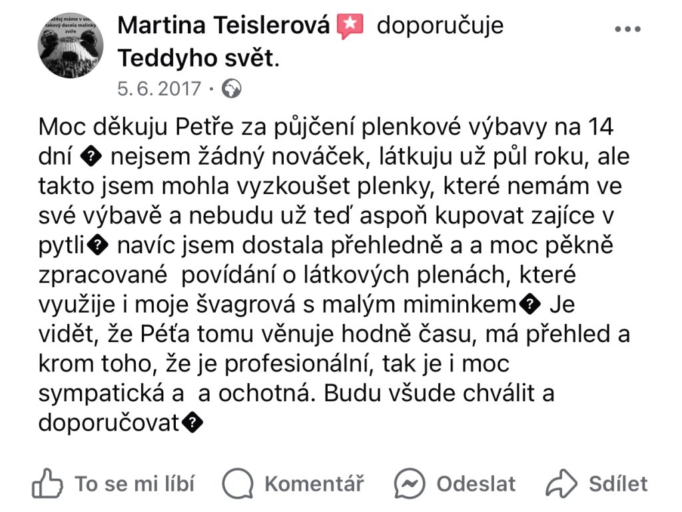Image resolution: width=682 pixels, height=512 pixels.
Task: Click the missing emoji glyph after "miminkem"
Action: [x=528, y=305]
